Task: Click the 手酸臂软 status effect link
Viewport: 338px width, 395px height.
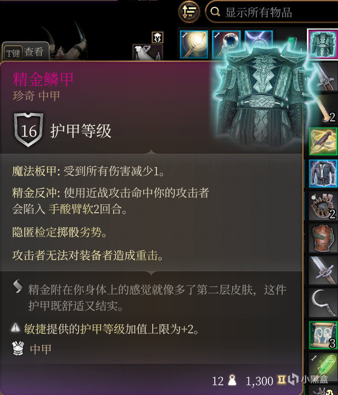Action: (71, 209)
